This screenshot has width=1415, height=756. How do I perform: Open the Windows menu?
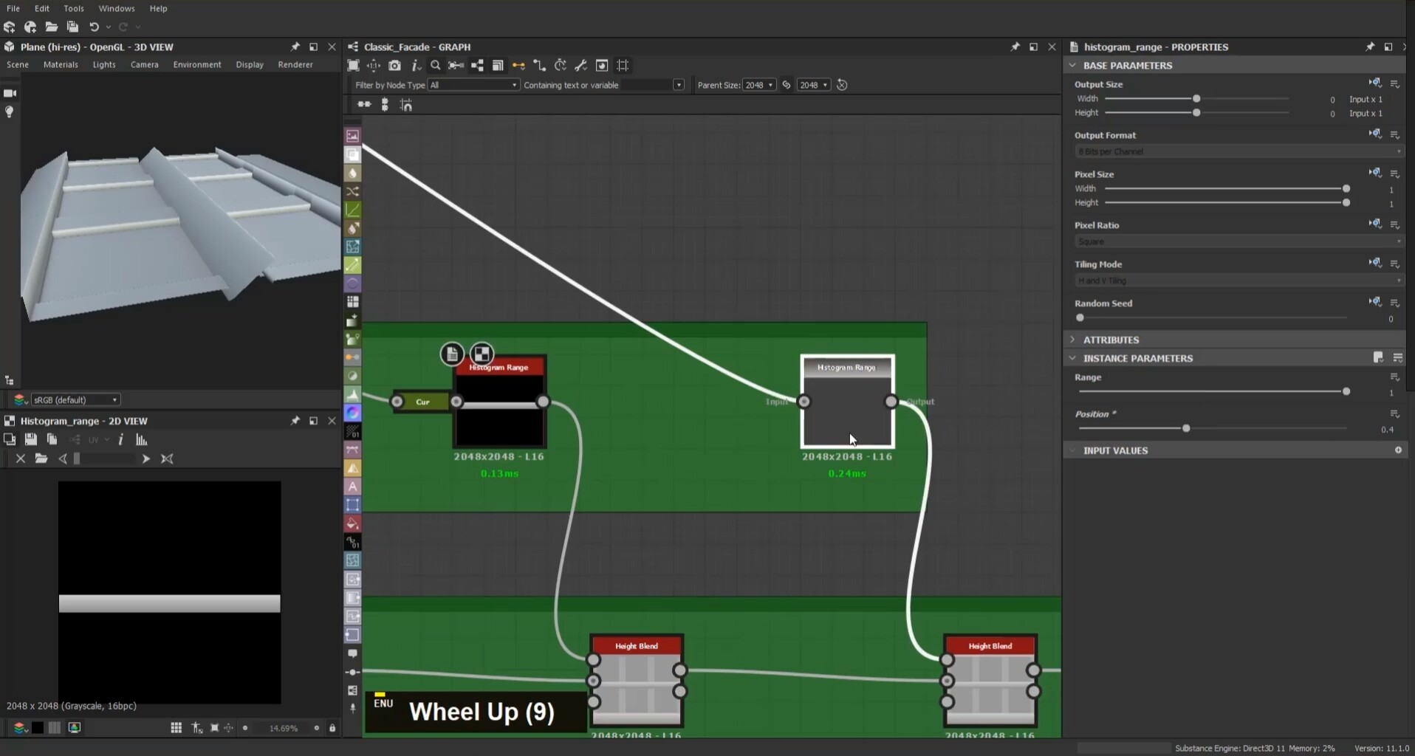pyautogui.click(x=117, y=8)
